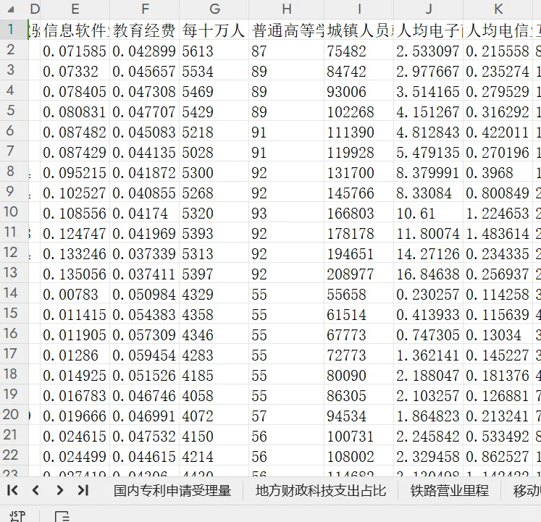The width and height of the screenshot is (541, 522).
Task: Click the 教育经费 header cell
Action: pos(145,30)
